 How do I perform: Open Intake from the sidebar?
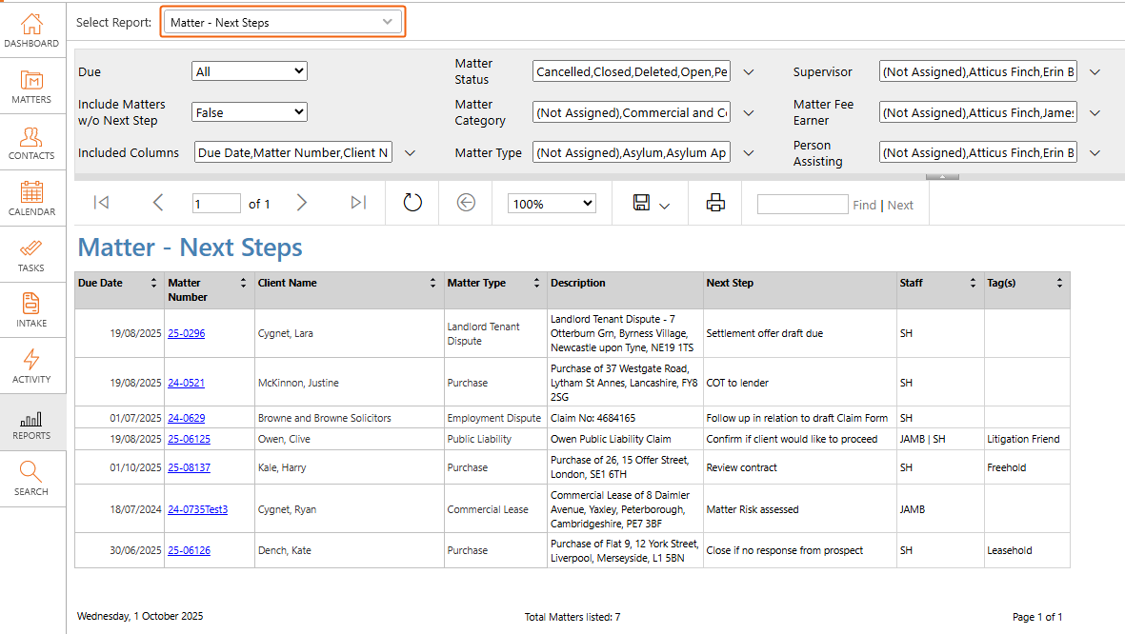point(31,310)
